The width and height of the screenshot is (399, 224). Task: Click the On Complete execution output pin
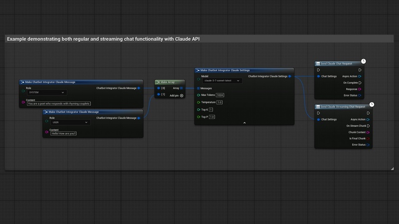click(x=360, y=83)
